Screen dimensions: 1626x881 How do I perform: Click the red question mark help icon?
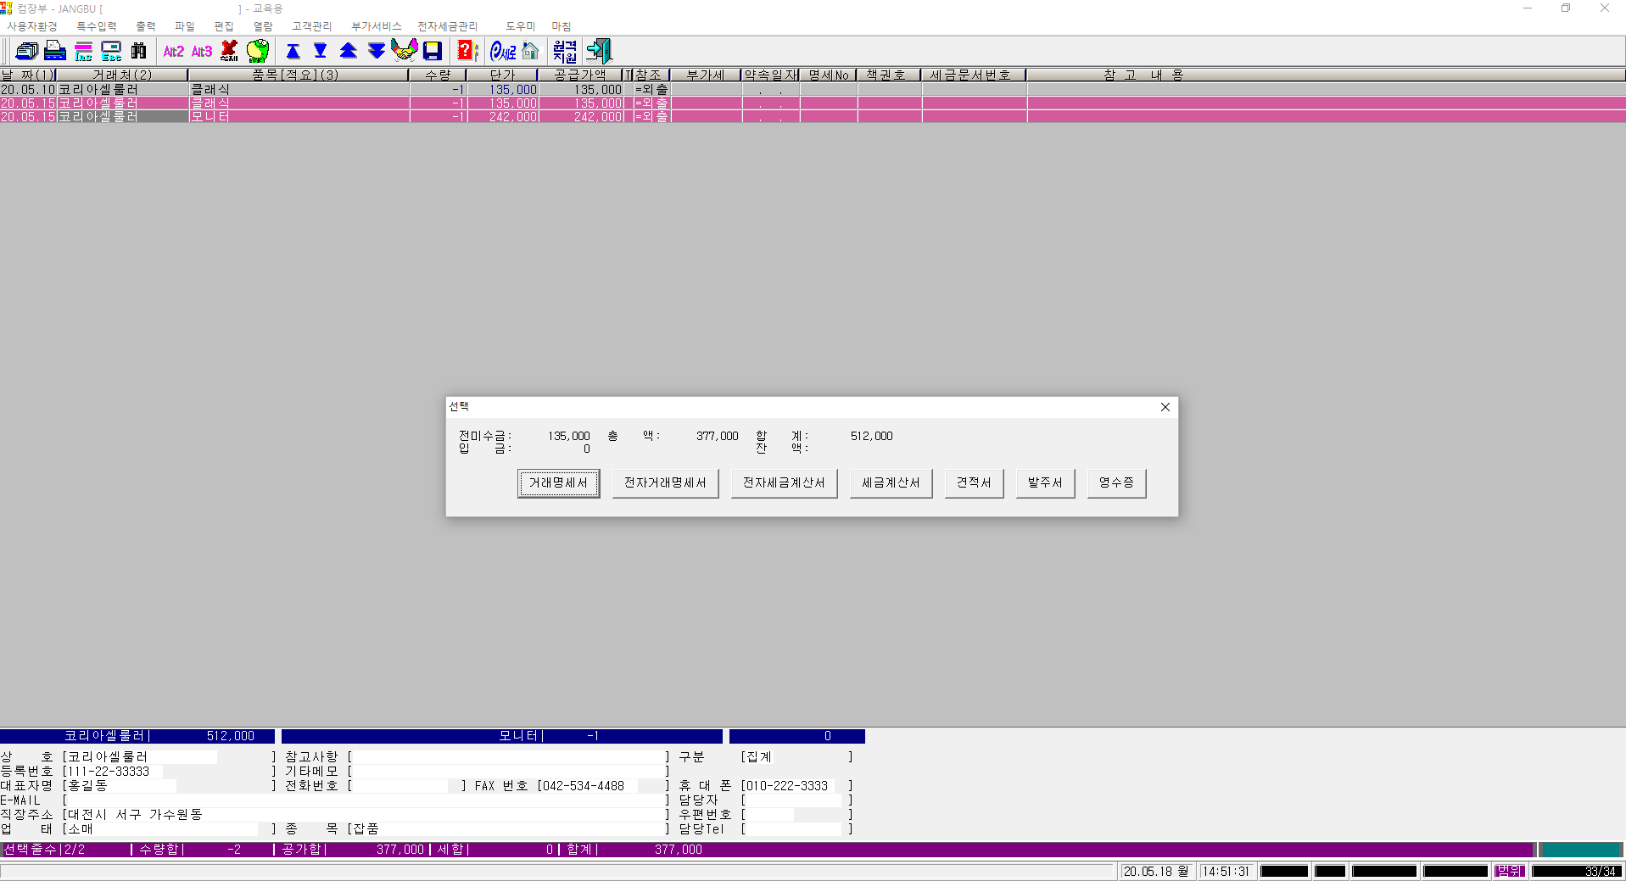(467, 51)
